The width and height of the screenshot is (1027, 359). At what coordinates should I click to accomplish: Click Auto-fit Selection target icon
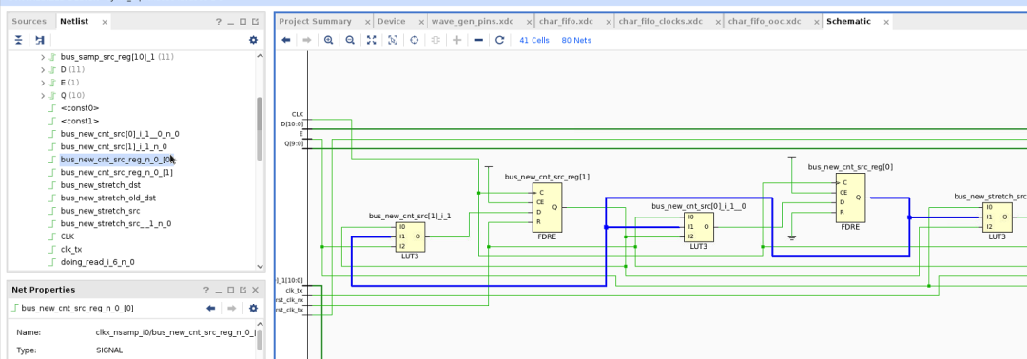coord(414,40)
